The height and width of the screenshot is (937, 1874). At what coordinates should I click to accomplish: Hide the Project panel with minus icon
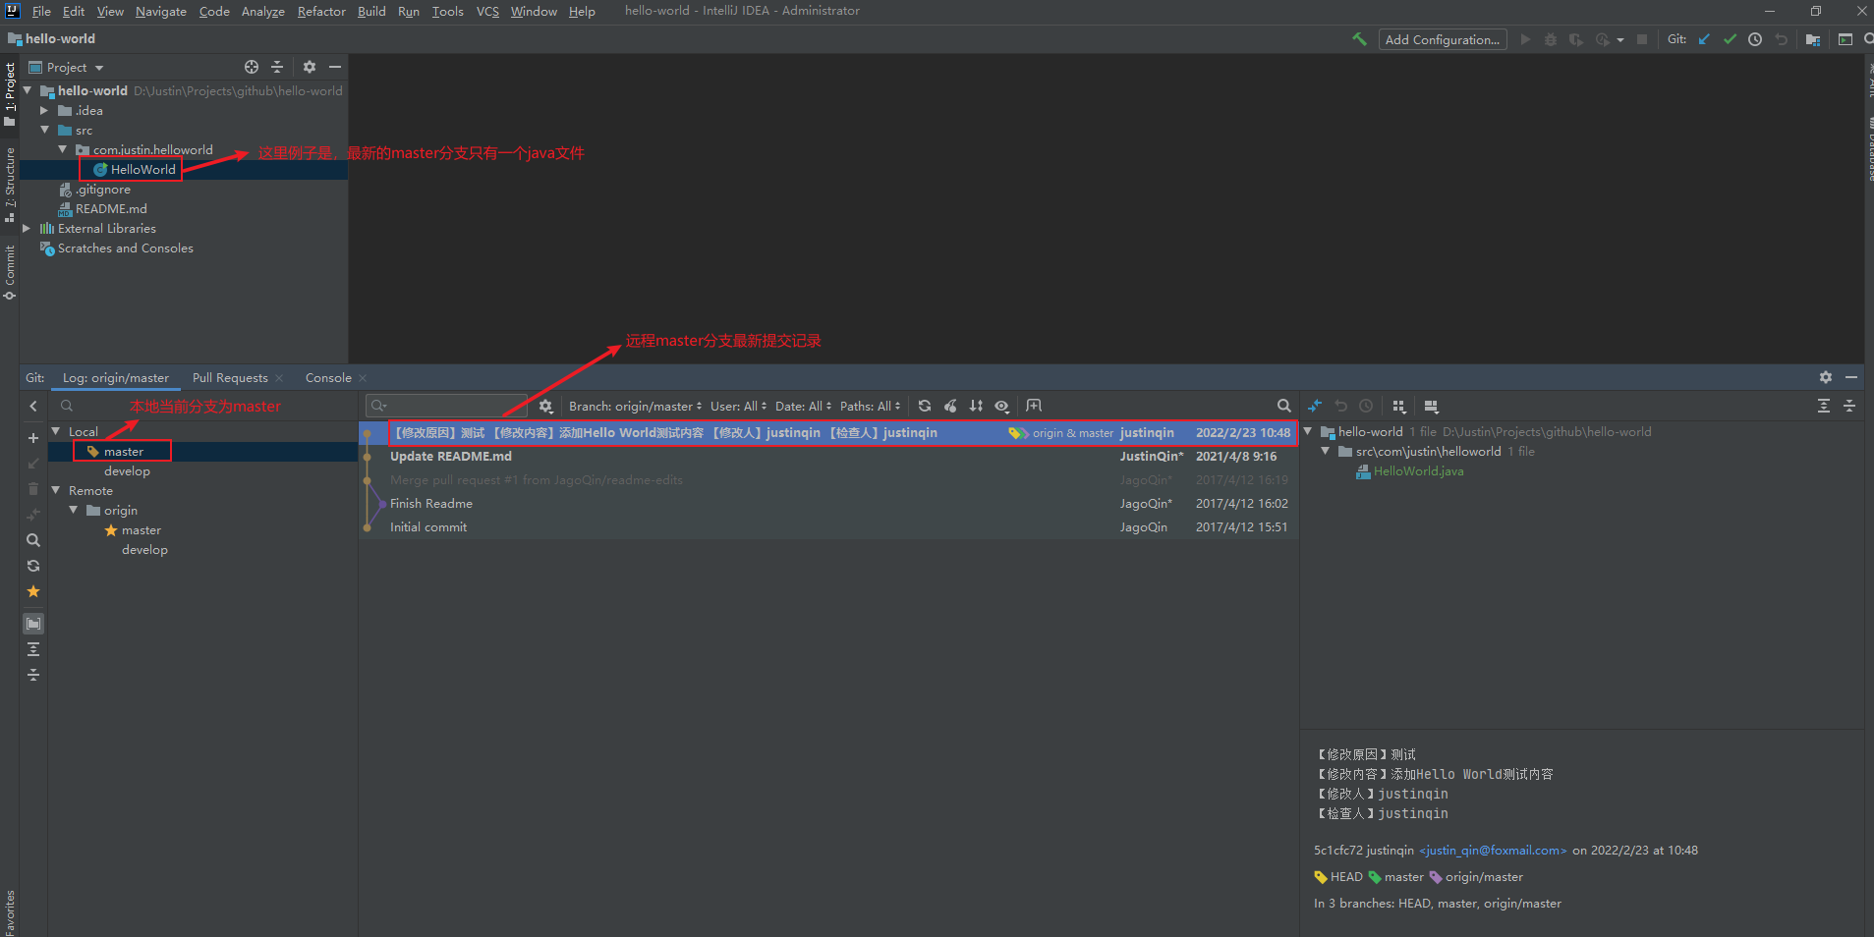tap(335, 67)
